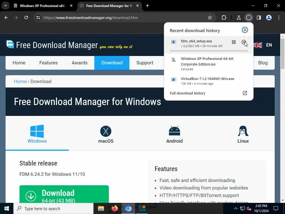This screenshot has height=214, width=285.
Task: Open File Explorer from taskbar
Action: pyautogui.click(x=101, y=208)
